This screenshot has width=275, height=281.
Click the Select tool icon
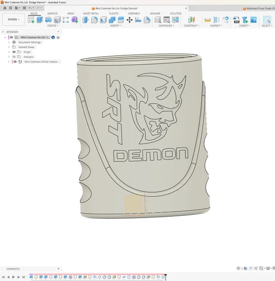[x=267, y=20]
